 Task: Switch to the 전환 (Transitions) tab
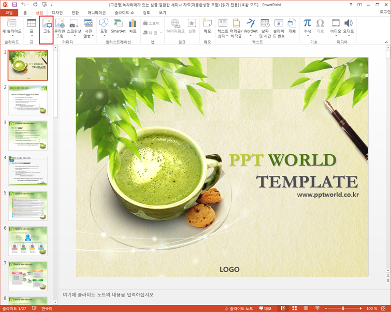75,13
